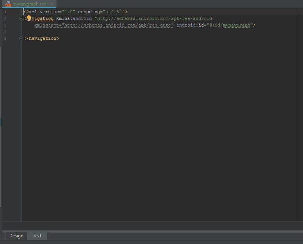Click the version "1.0" value
This screenshot has height=244, width=303.
68,12
